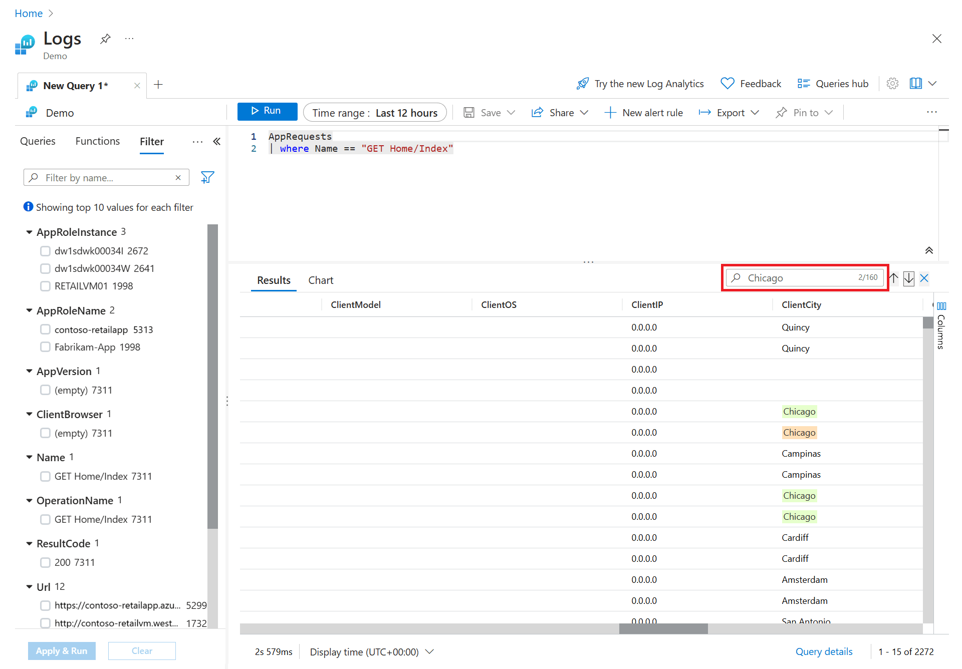962x669 pixels.
Task: Open the Export menu
Action: click(x=729, y=113)
